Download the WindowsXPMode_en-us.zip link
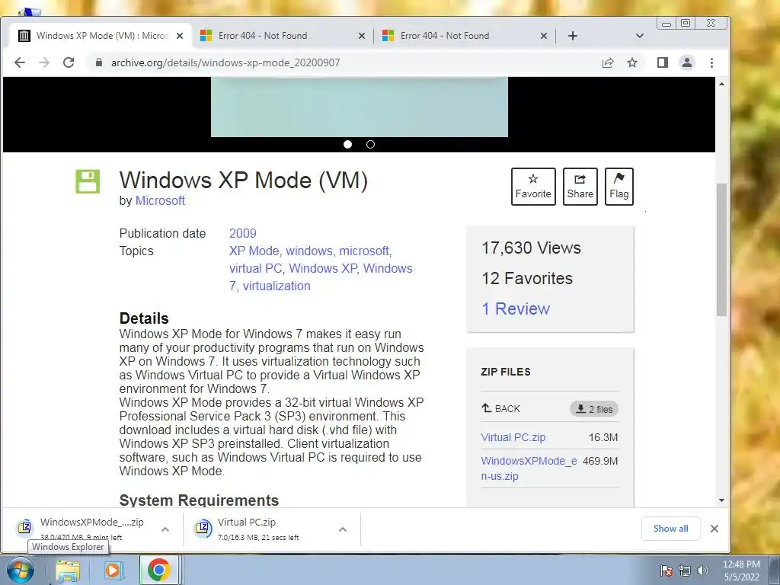 click(x=529, y=468)
